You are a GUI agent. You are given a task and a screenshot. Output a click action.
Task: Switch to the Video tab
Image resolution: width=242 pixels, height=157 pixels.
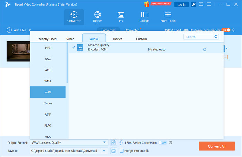coord(71,39)
